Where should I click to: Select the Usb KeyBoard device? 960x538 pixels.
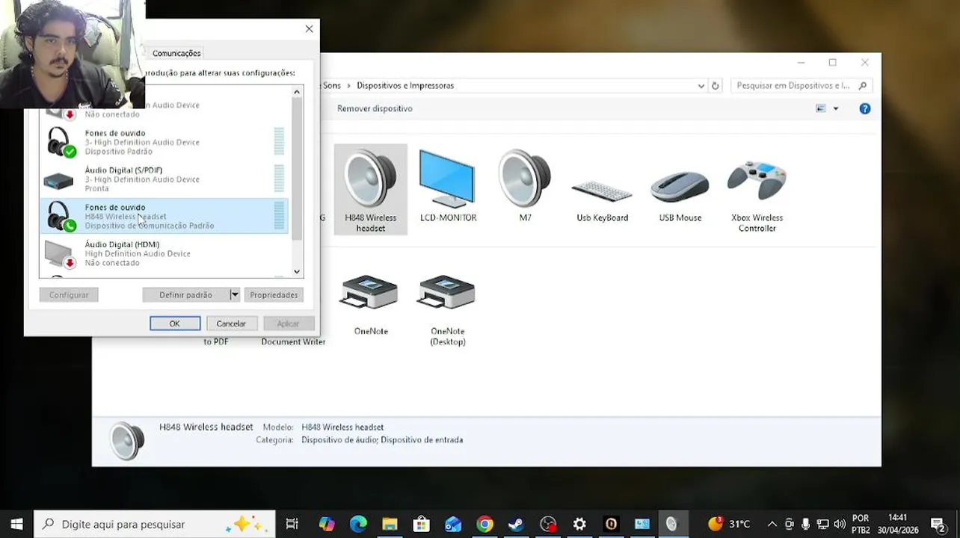click(x=602, y=200)
